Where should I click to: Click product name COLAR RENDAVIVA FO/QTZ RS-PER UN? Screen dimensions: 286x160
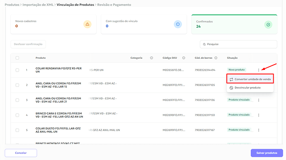58,70
